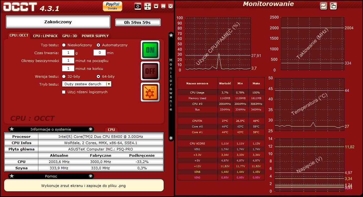Click the Taktowanie (MHz) frequency graph
This screenshot has width=363, height=197.
(312, 43)
